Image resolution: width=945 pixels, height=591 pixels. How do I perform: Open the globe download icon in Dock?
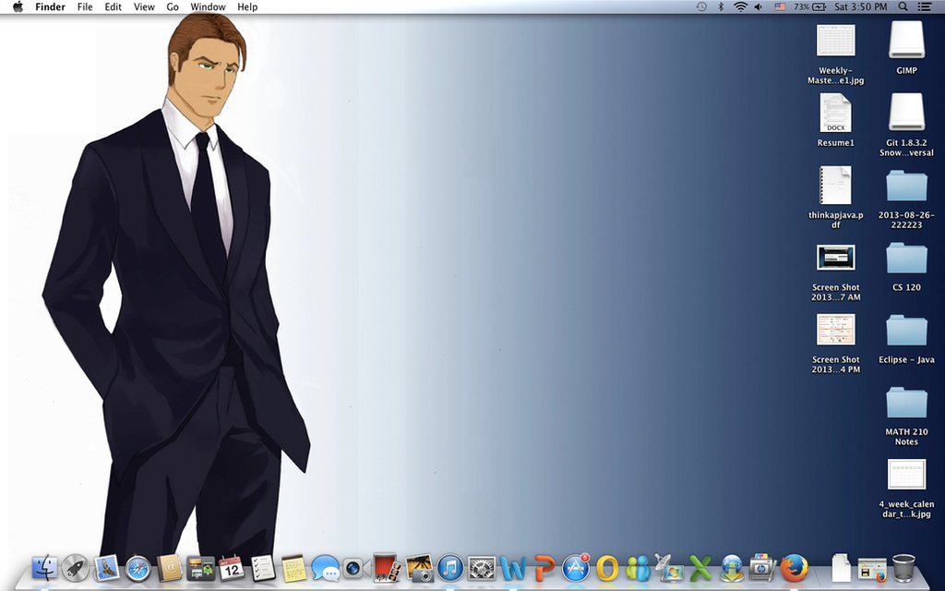click(x=732, y=568)
